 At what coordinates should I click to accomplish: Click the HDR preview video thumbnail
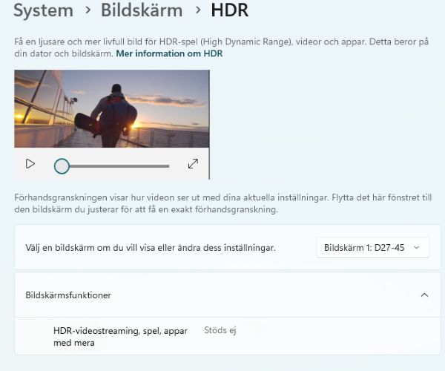(x=112, y=109)
